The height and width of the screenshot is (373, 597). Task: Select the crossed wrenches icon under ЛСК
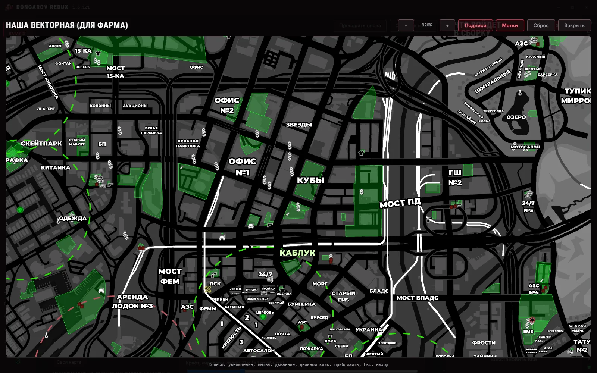(208, 289)
